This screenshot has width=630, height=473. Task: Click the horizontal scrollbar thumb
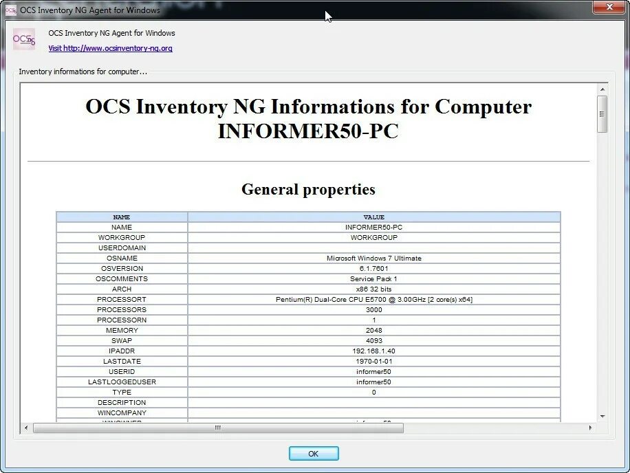(217, 428)
